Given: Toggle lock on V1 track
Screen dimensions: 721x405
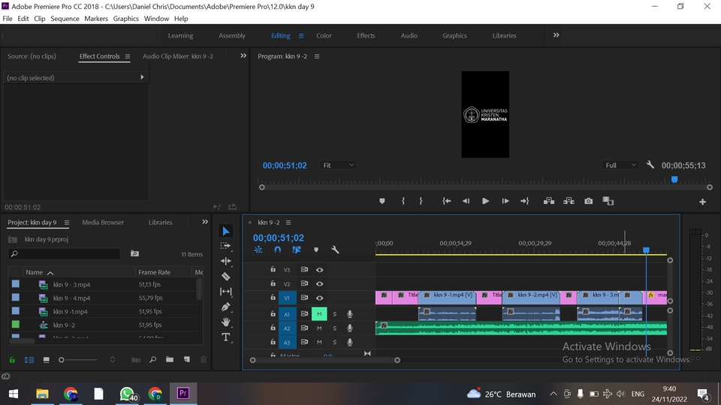Looking at the screenshot, I should pos(273,298).
